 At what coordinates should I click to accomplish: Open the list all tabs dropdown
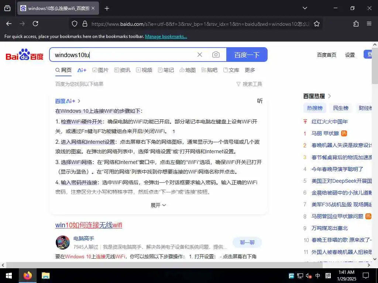click(x=305, y=8)
